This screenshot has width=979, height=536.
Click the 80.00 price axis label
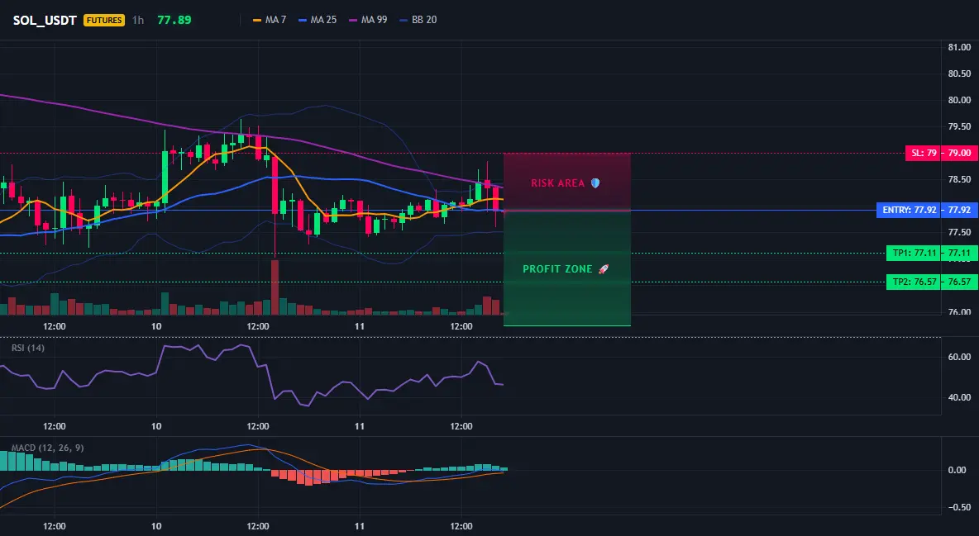(959, 100)
